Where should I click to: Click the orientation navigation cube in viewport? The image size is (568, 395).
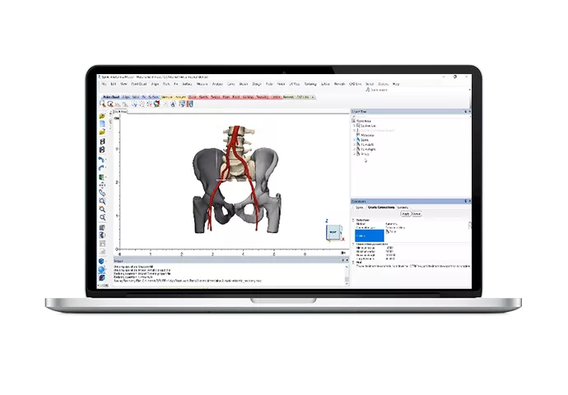[x=334, y=232]
